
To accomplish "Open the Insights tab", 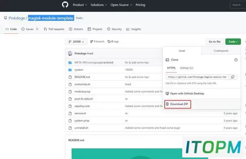I will [133, 29].
